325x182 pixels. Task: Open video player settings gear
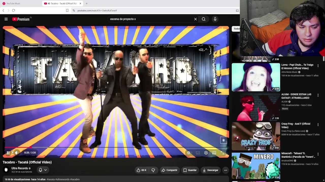coord(206,153)
